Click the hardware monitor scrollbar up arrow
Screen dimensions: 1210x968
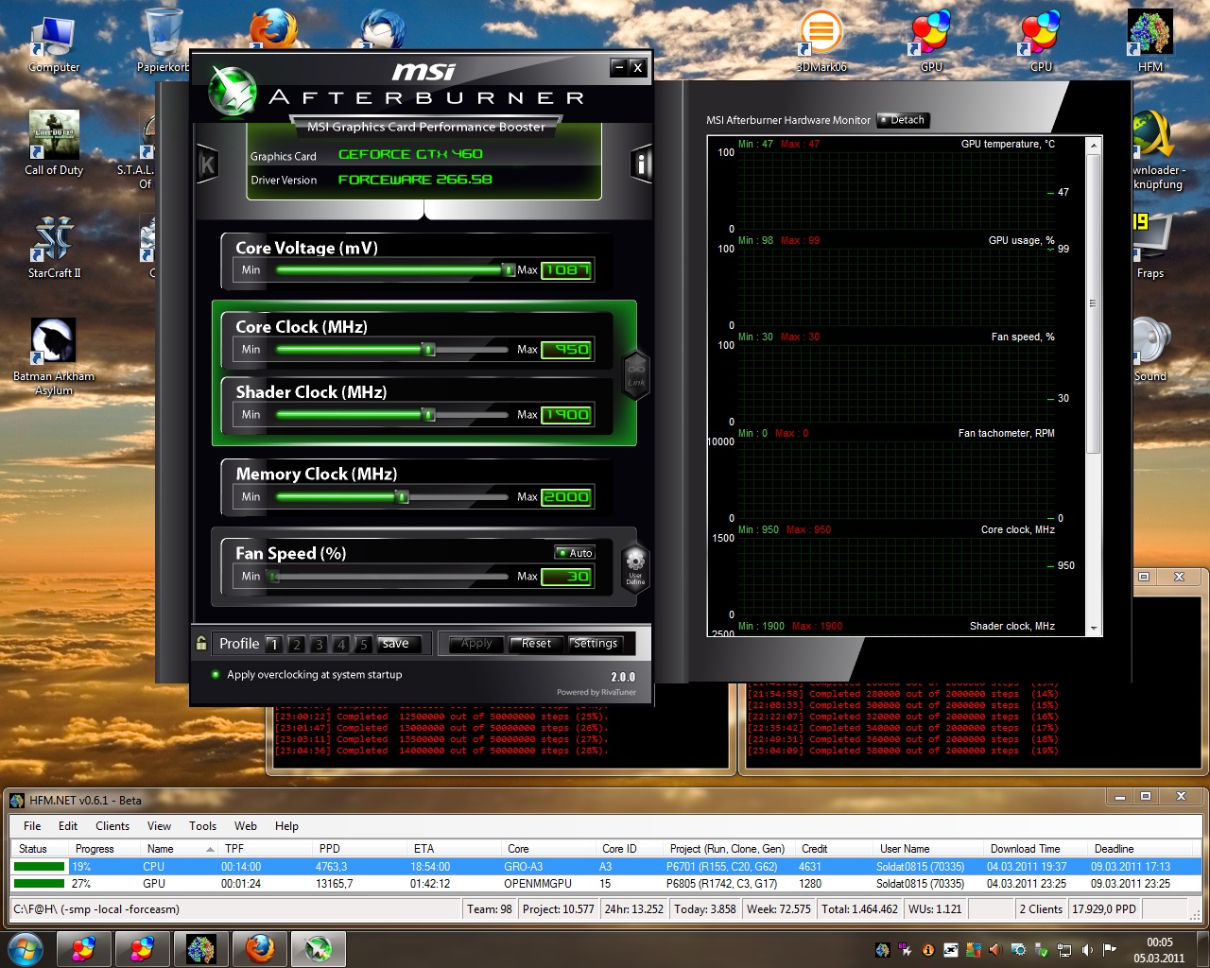point(1094,146)
